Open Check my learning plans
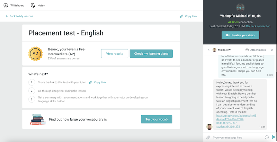The image size is (277, 142). click(x=151, y=54)
